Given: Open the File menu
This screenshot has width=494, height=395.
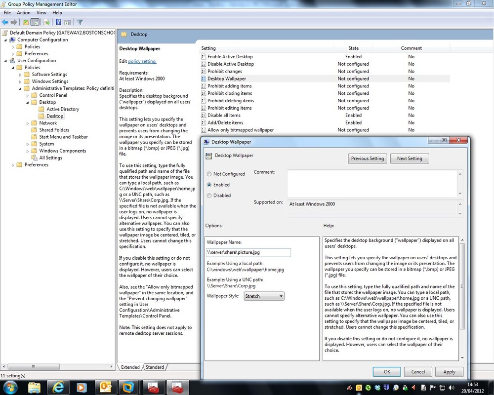Looking at the screenshot, I should click(7, 13).
